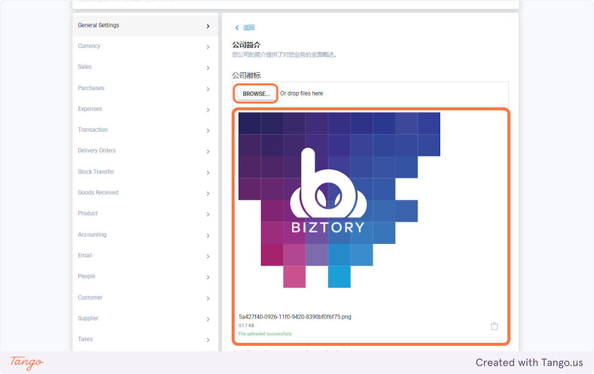Screen dimensions: 594x374
Task: Select Goods Received in the sidebar
Action: pos(145,192)
